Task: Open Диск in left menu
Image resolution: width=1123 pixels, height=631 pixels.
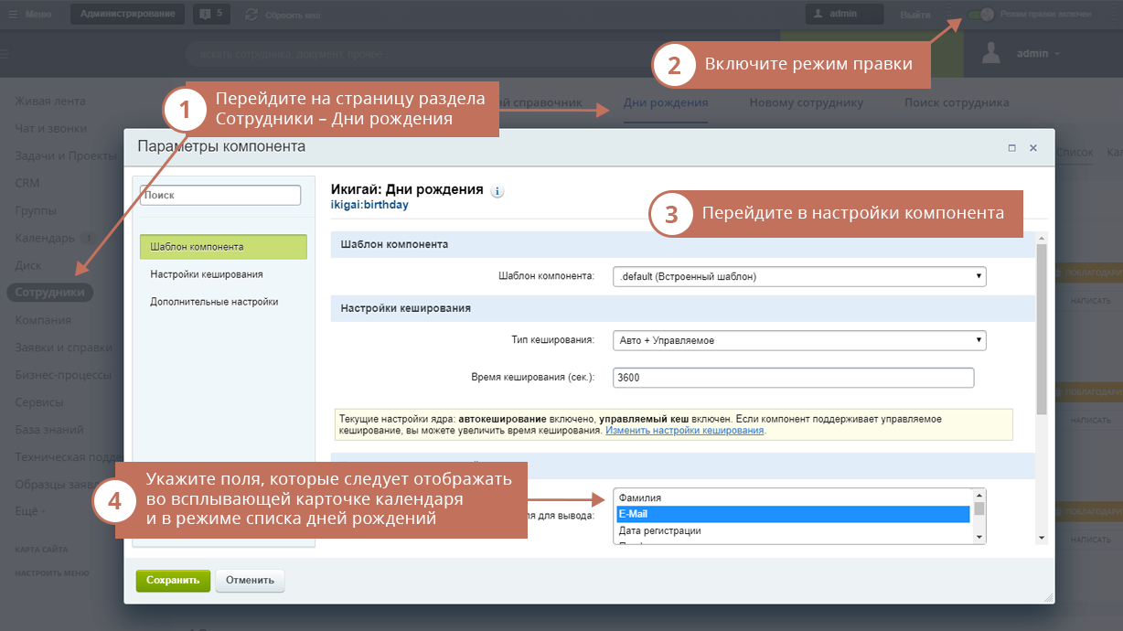Action: 28,266
